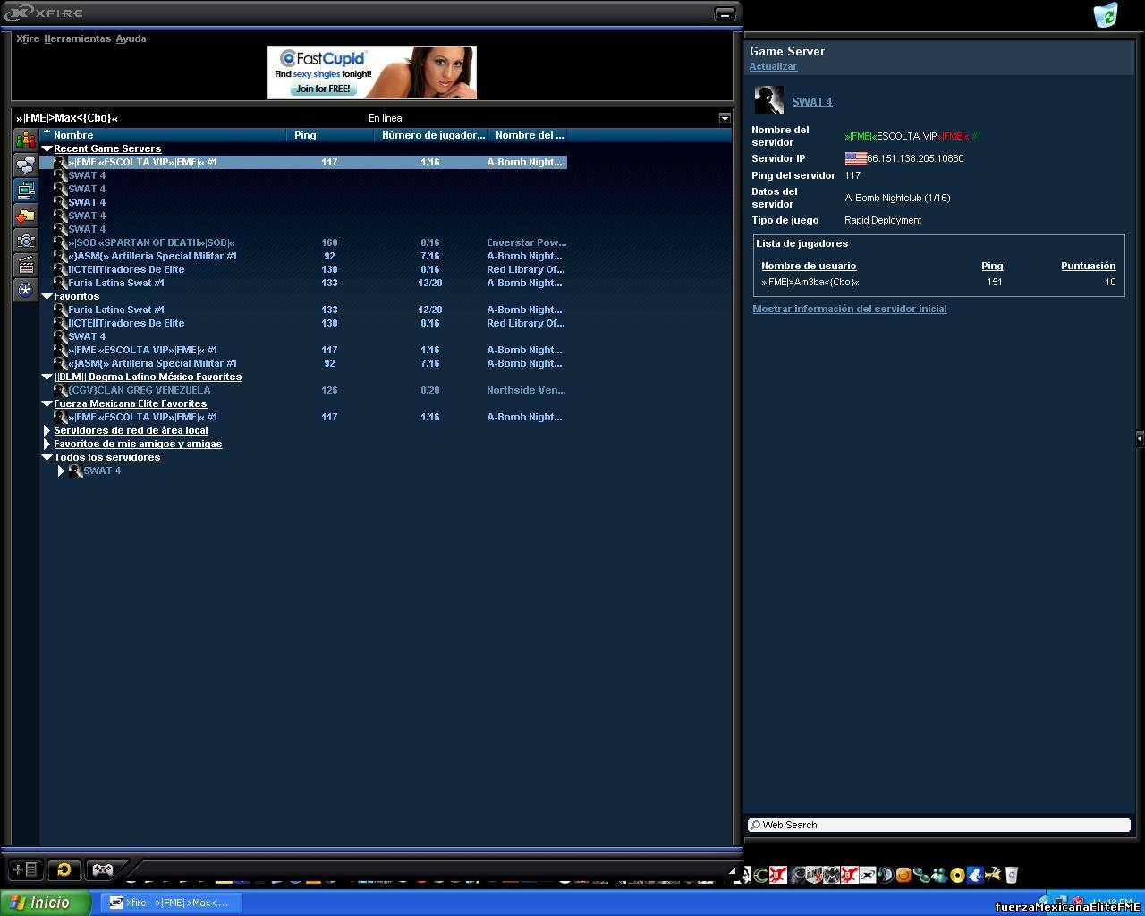Select Artilleria Special Militar in Recent servers
This screenshot has height=916, width=1145.
tap(304, 256)
